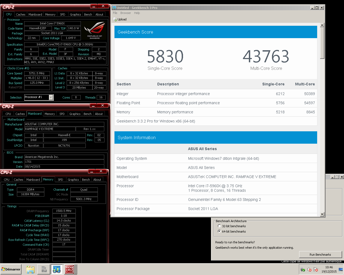
Task: Click the 5830 single-core score
Action: point(165,56)
